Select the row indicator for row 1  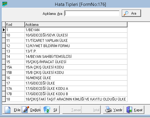click(x=4, y=30)
